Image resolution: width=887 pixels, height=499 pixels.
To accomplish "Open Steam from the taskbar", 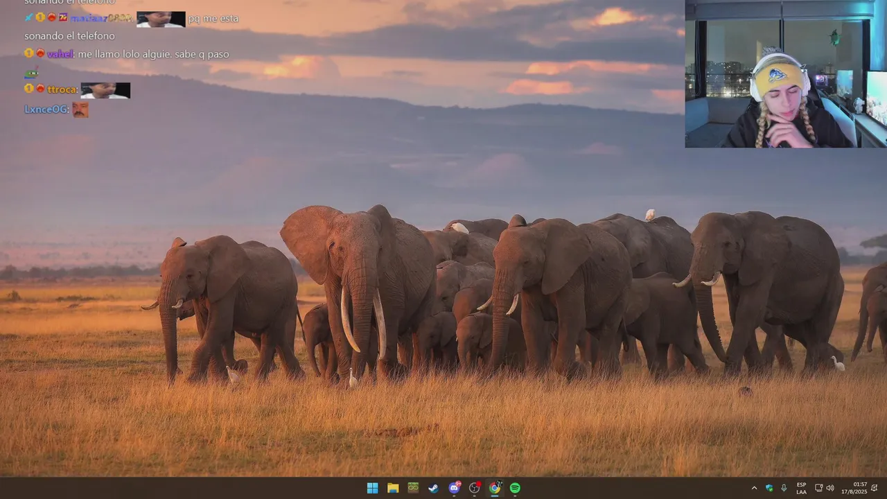I will coord(433,488).
